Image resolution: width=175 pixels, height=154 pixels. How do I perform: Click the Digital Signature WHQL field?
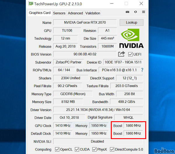128,117
